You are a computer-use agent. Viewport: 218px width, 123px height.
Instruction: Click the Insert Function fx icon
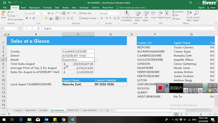38,28
